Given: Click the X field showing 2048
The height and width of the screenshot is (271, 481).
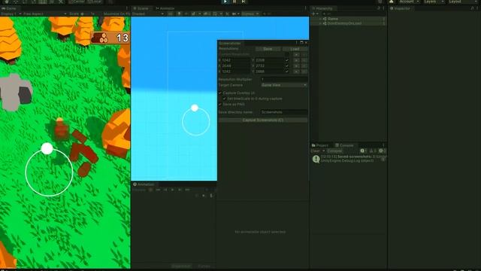Looking at the screenshot, I should click(x=235, y=65).
